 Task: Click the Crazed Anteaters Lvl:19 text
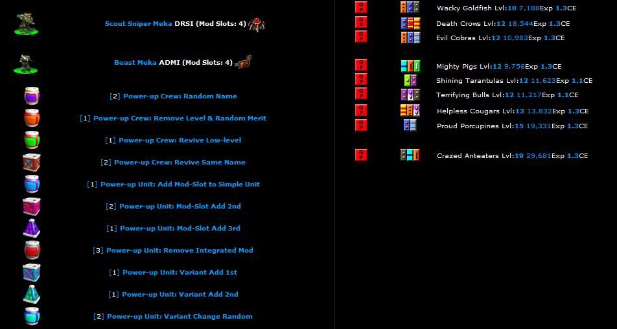[x=480, y=155]
